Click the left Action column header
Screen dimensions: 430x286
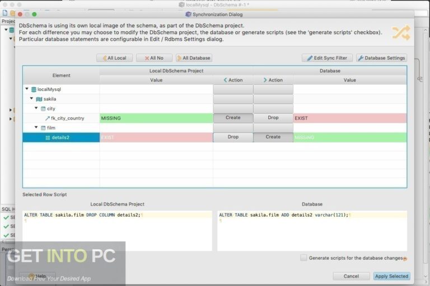tap(233, 80)
